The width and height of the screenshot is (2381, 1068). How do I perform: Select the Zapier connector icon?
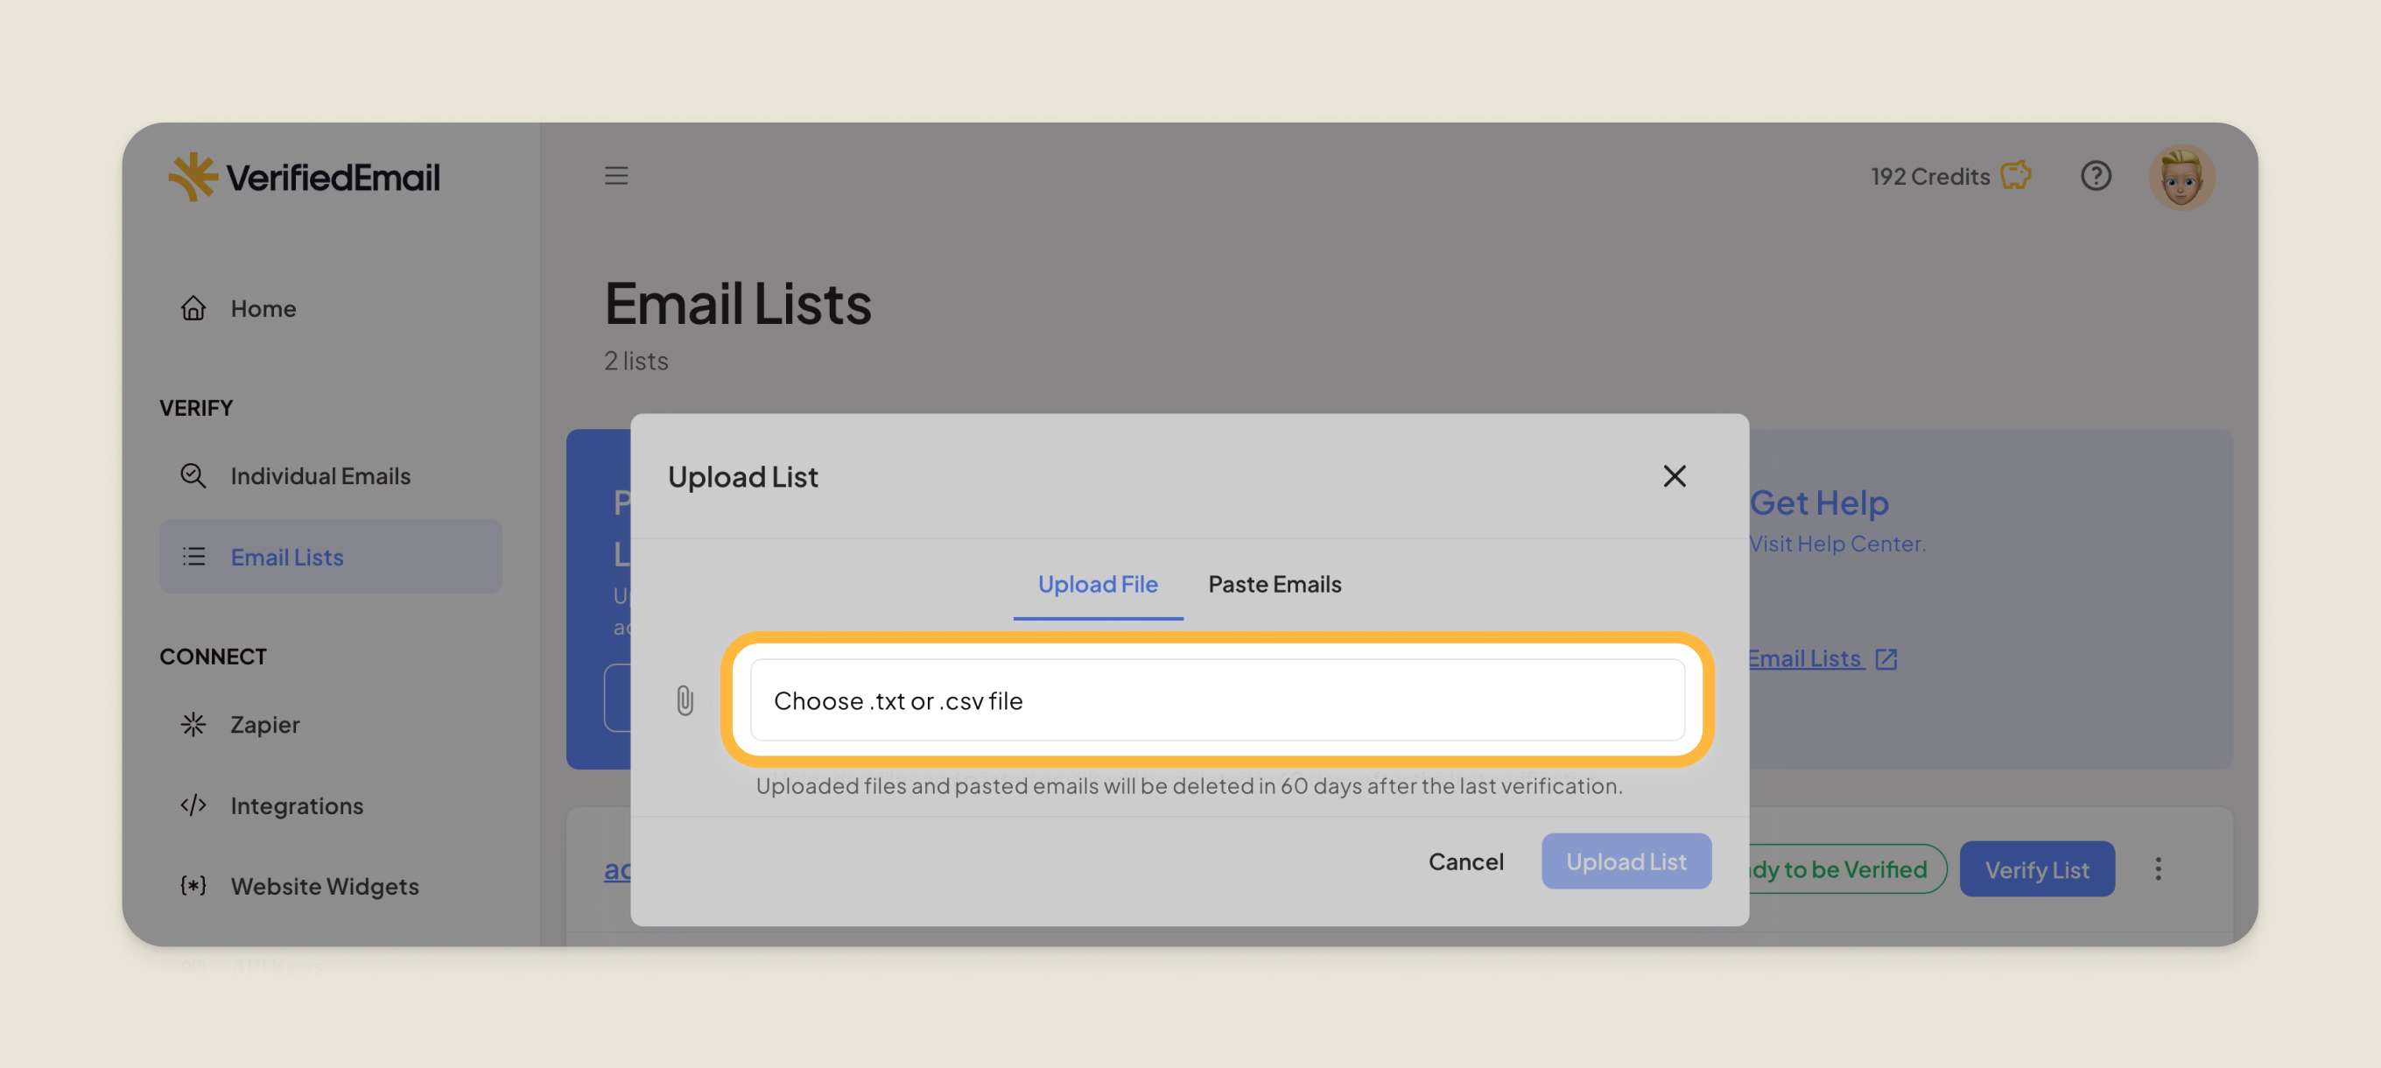click(193, 724)
